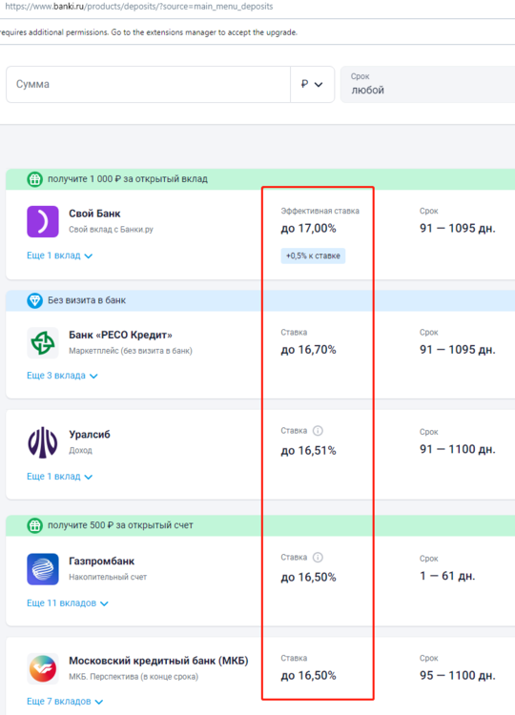This screenshot has width=515, height=715.
Task: Expand Еще 11 вкладов under Газпромбанк
Action: 68,603
